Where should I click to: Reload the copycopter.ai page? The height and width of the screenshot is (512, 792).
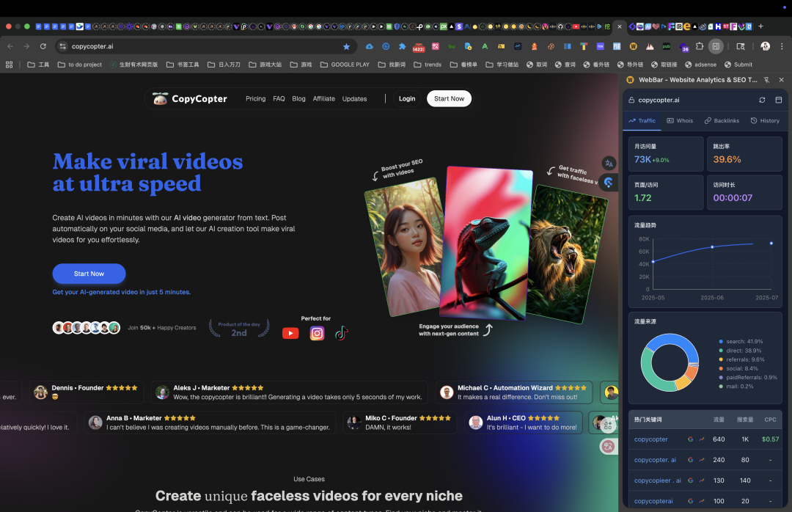tap(43, 46)
